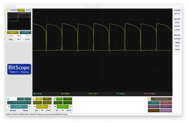The width and height of the screenshot is (188, 123).
Task: Switch to DUAL display mode
Action: pos(177,22)
